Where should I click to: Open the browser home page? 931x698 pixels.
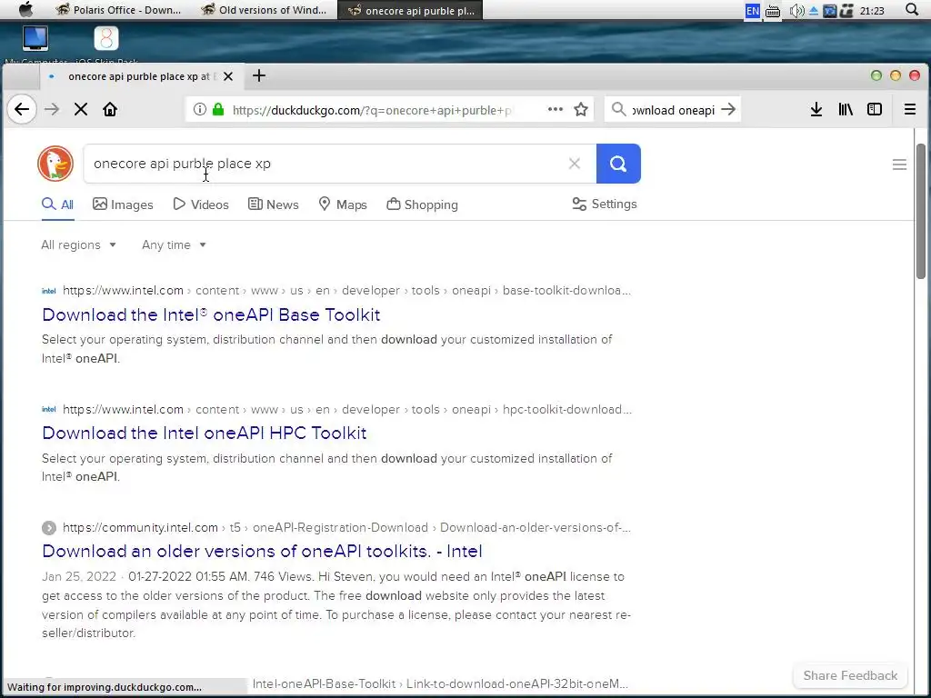tap(110, 109)
